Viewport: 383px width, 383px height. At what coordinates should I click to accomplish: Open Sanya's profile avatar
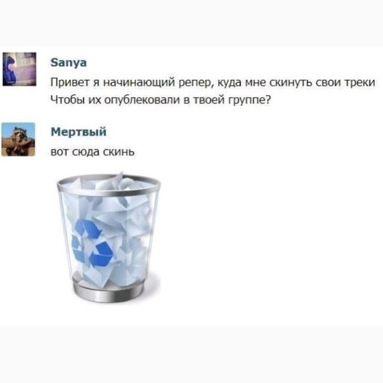[19, 69]
